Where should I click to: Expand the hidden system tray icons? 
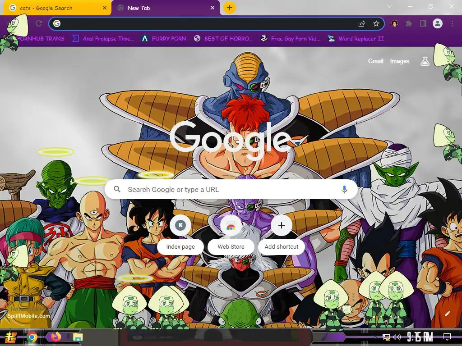point(375,337)
